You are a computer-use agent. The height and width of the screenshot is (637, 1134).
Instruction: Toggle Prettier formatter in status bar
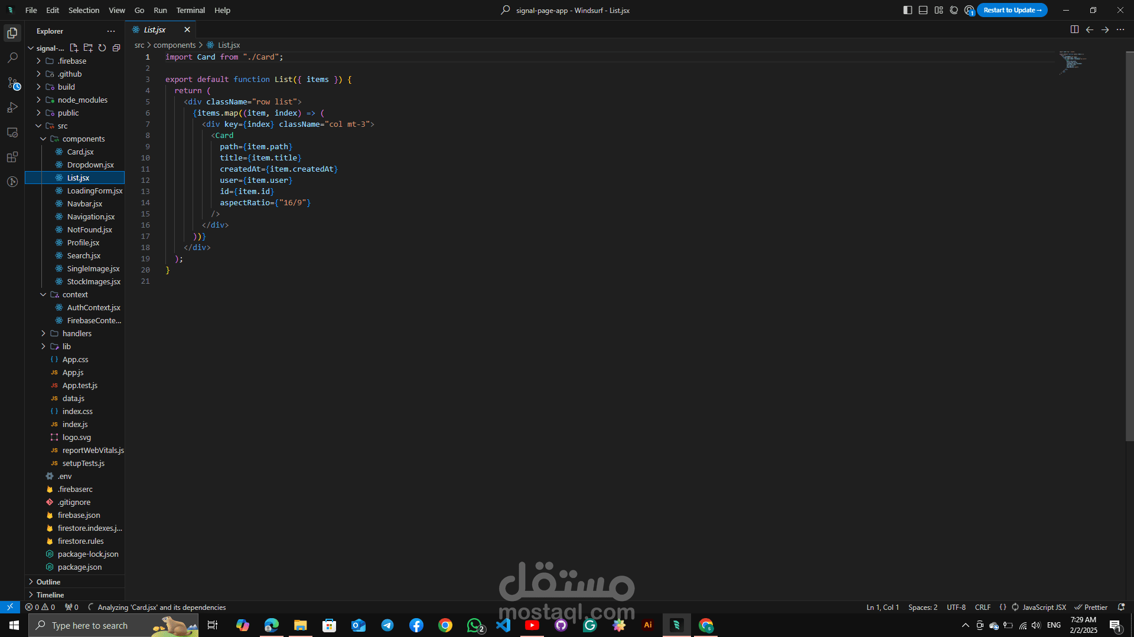[x=1091, y=607]
